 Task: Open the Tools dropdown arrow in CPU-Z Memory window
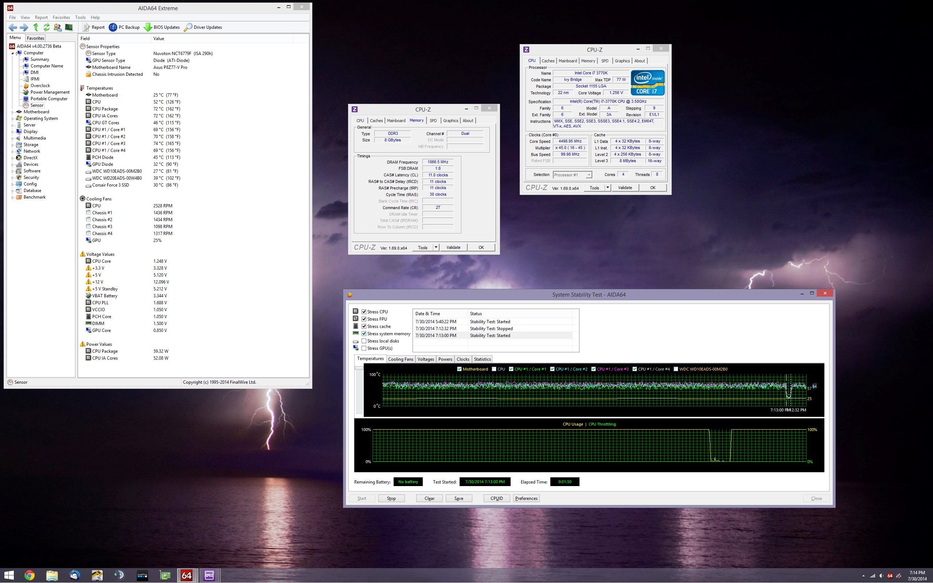(436, 247)
